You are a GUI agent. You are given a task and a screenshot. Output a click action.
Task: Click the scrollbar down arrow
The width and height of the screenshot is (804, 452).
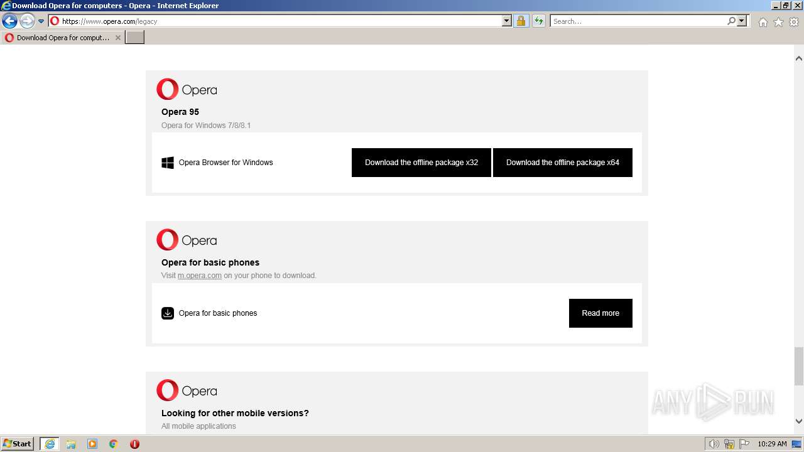(799, 421)
